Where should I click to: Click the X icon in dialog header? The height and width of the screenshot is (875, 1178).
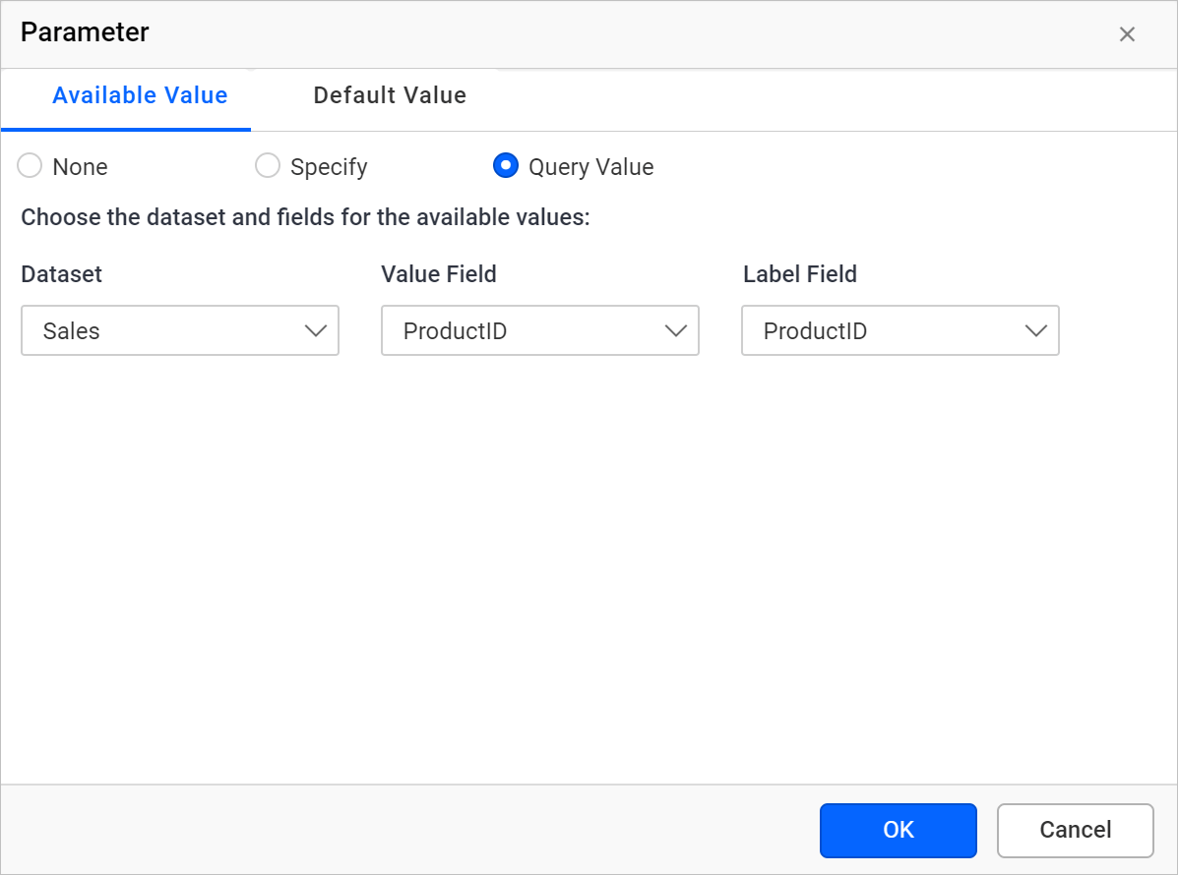[x=1127, y=32]
